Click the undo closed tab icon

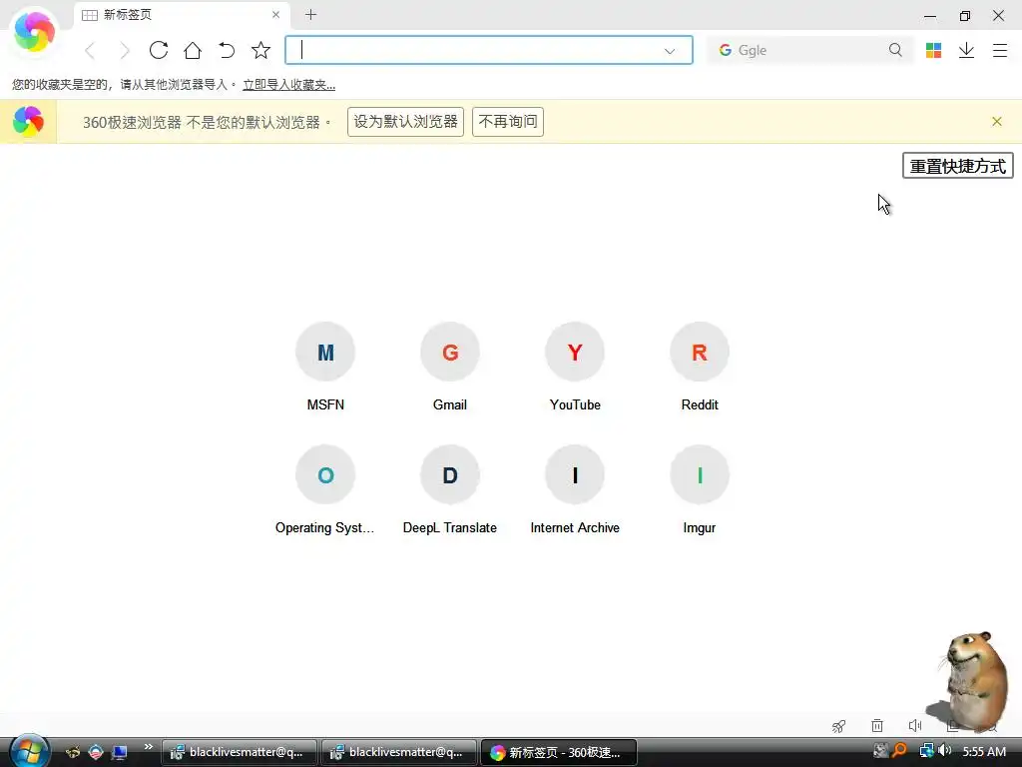tap(227, 50)
